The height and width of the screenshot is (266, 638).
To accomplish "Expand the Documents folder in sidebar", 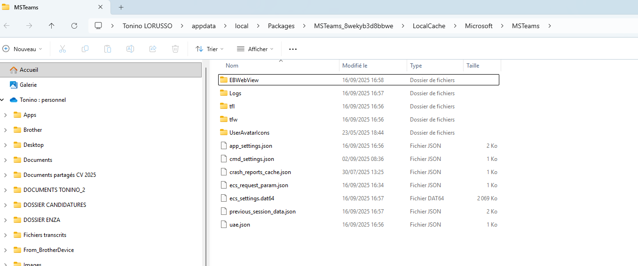I will click(5, 160).
